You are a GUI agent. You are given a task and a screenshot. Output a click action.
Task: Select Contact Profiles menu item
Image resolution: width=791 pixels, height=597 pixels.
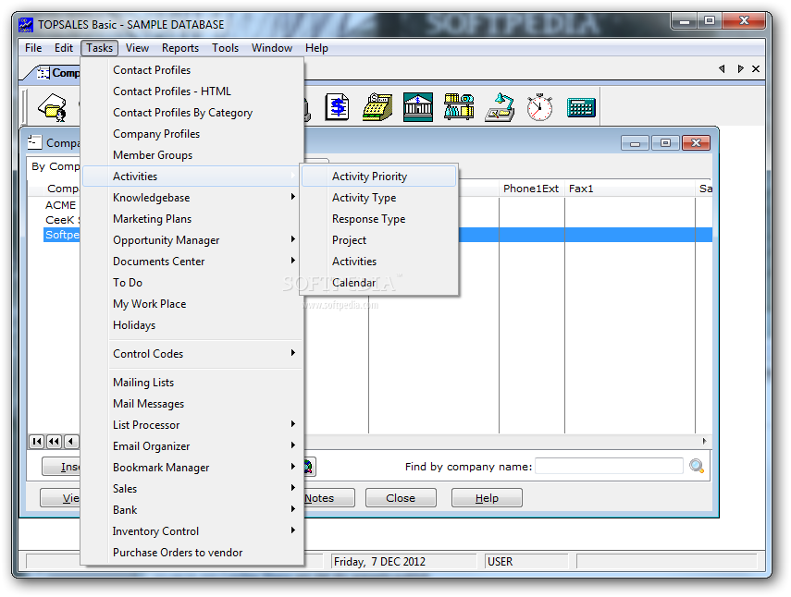point(192,70)
